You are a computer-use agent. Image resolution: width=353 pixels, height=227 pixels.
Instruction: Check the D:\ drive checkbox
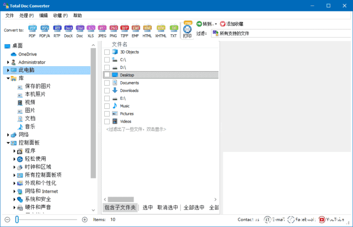[x=107, y=67]
